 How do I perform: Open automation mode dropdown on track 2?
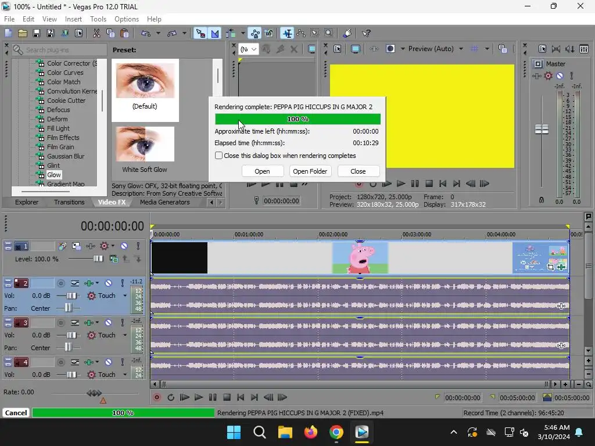point(125,296)
